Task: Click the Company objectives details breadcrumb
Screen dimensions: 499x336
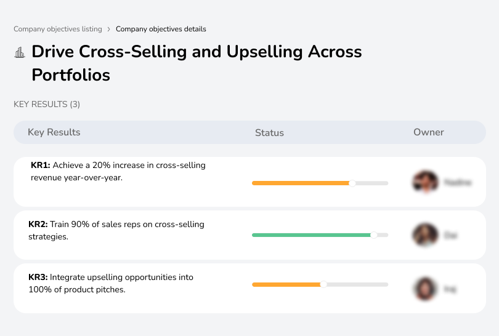Action: [161, 29]
